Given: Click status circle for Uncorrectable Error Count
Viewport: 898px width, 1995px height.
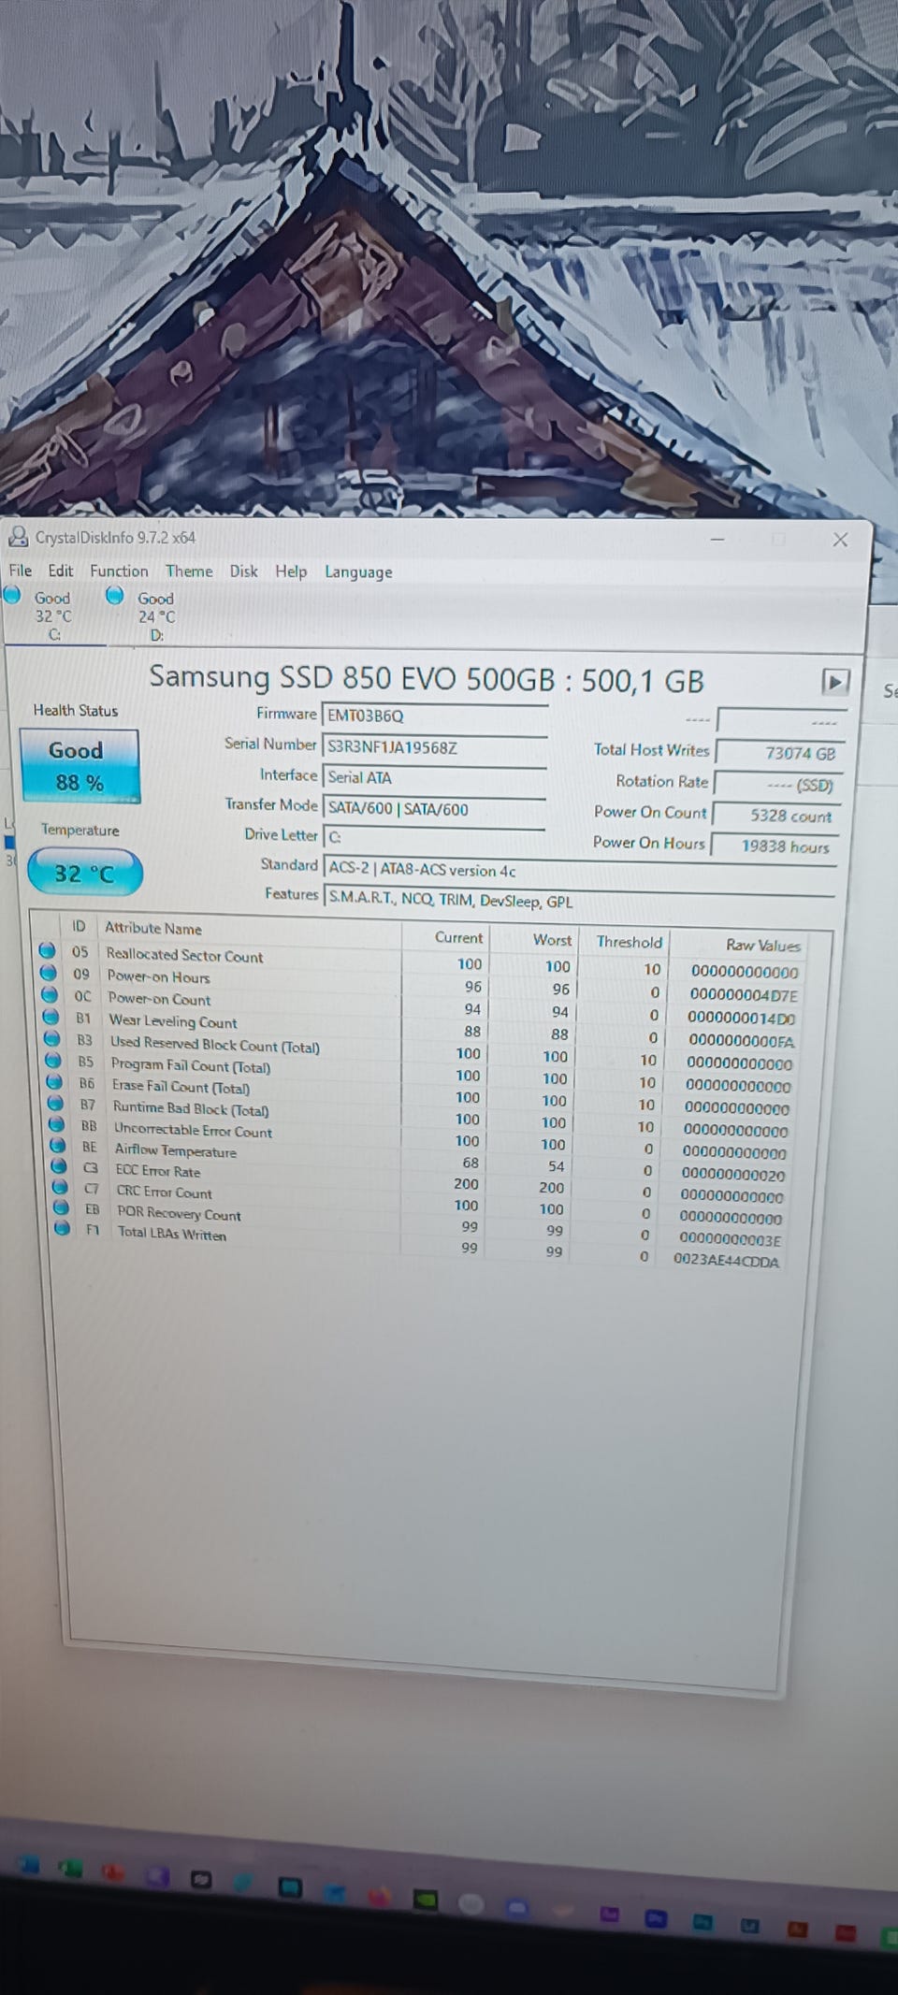Looking at the screenshot, I should tap(57, 1124).
